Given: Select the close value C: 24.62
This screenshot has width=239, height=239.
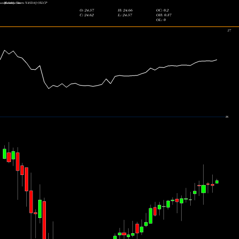Looking at the screenshot, I should pos(87,15).
